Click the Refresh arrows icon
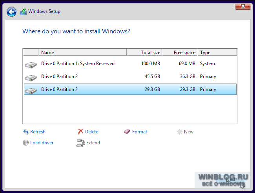The image size is (255, 193). coord(26,132)
